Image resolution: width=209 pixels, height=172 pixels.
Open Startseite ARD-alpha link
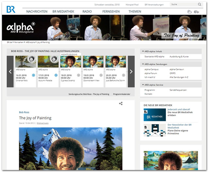click(154, 57)
